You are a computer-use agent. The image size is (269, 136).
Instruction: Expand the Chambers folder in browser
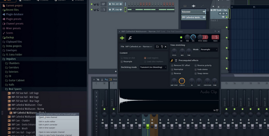[x=14, y=63]
